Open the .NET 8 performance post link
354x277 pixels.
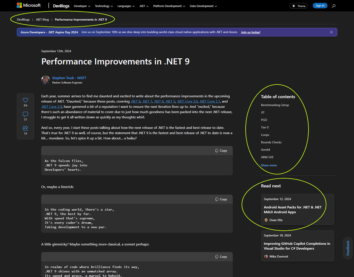click(x=135, y=101)
